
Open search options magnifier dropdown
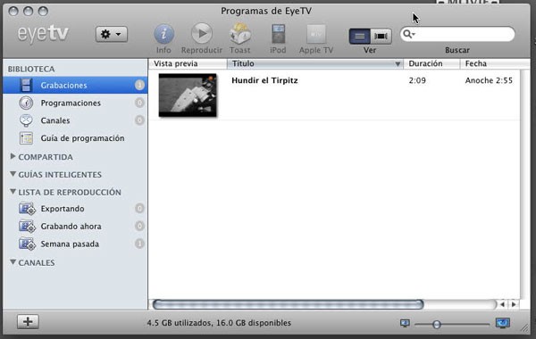[408, 34]
